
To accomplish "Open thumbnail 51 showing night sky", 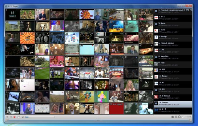I will 13,73.
